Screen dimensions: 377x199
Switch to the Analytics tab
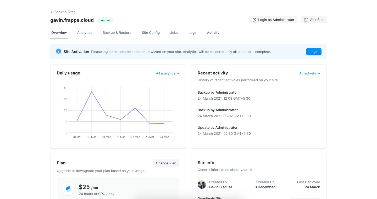point(85,33)
